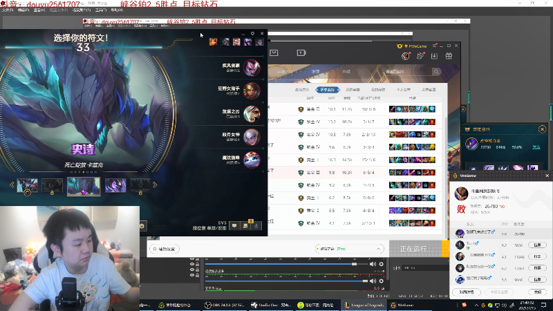Toggle the third OBS source eye icon
The width and height of the screenshot is (553, 311).
[x=192, y=270]
